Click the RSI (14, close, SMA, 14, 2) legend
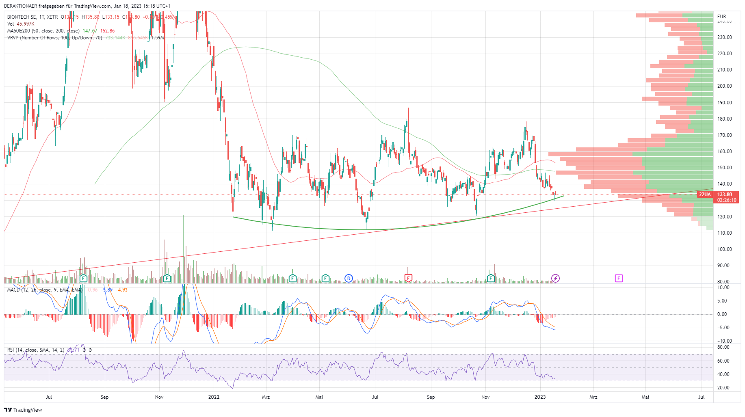Viewport: 745px width, 417px height. [36, 350]
